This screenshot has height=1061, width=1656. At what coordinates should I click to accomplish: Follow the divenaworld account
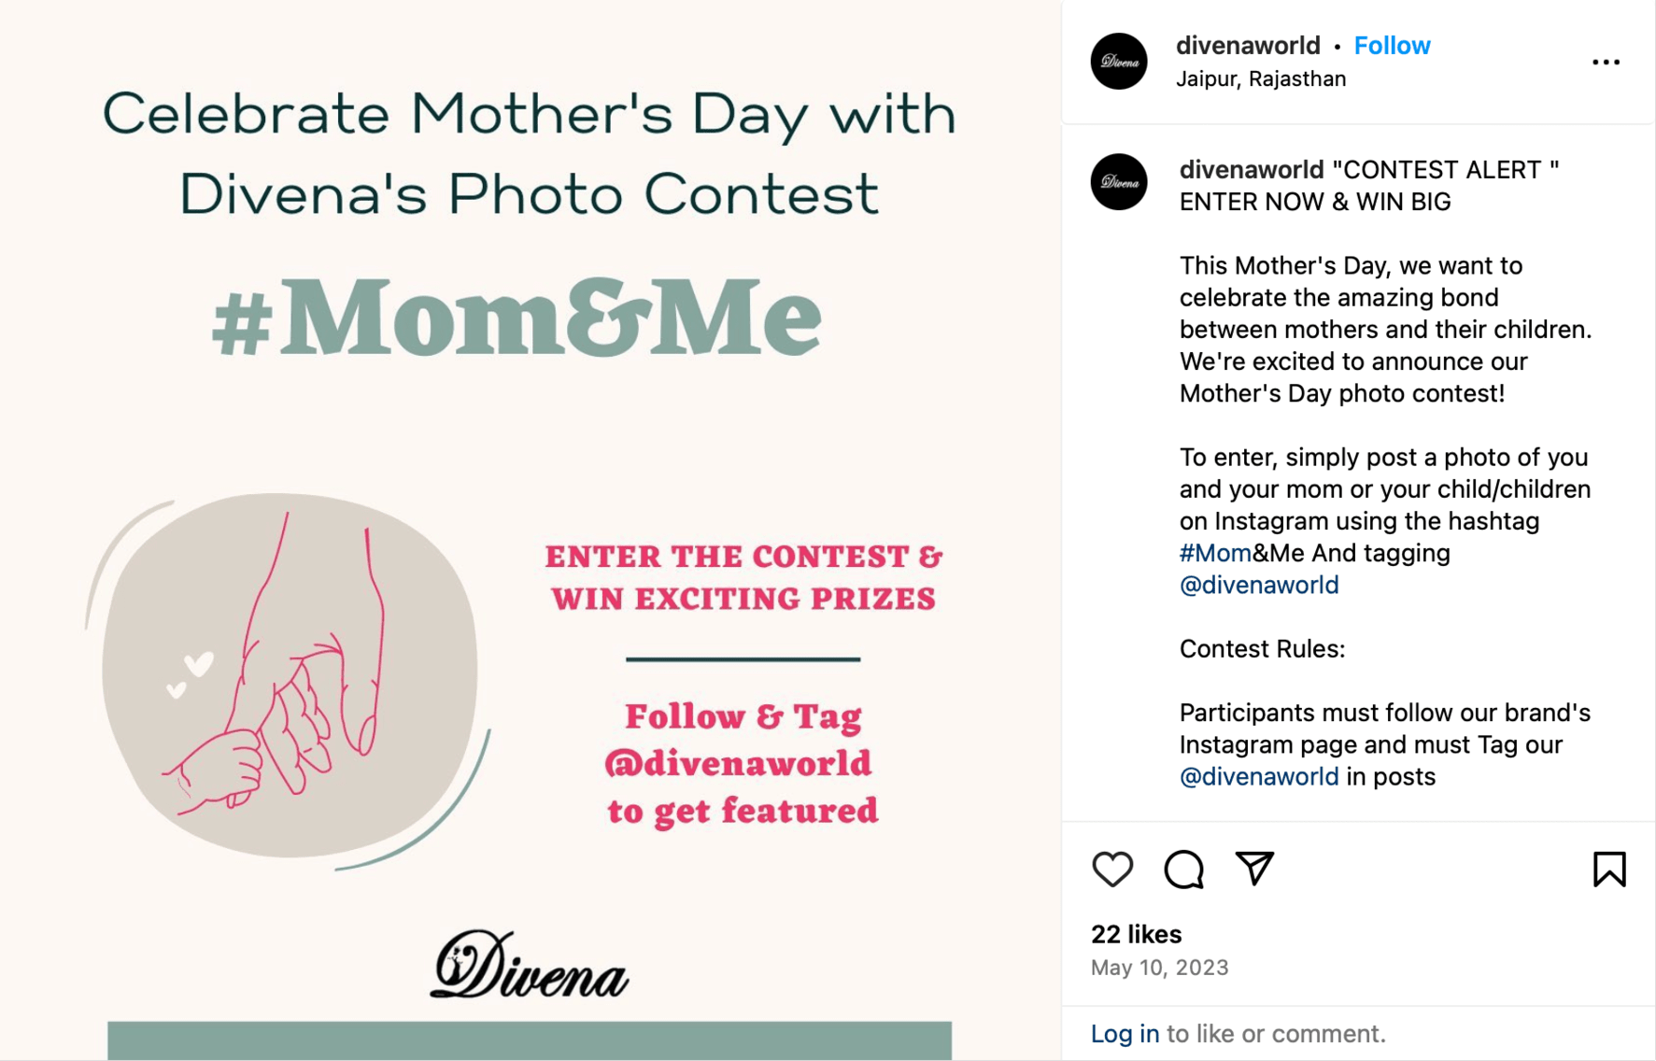click(1392, 45)
